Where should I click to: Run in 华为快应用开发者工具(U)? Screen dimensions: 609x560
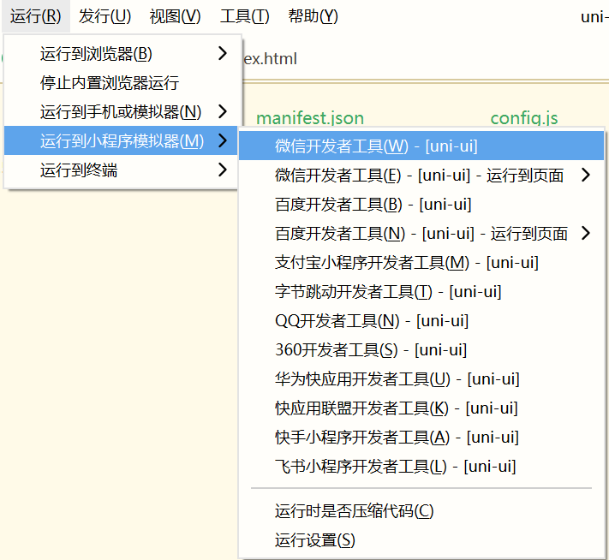[421, 379]
